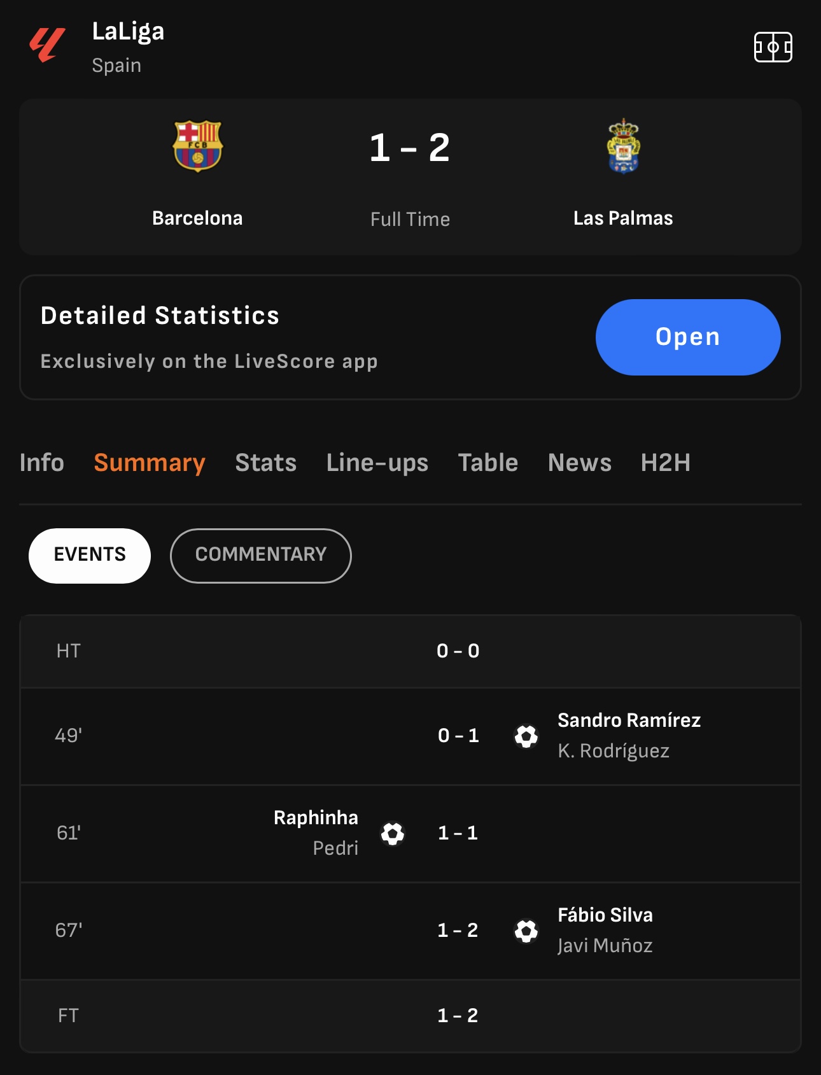
Task: Go to the News tab
Action: tap(580, 463)
